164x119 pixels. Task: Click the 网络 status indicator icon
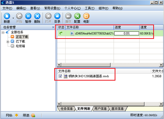tap(16, 115)
